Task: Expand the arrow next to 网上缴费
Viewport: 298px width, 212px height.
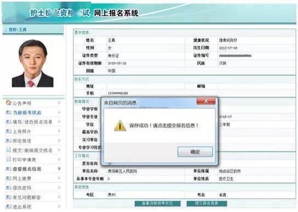Action: pyautogui.click(x=59, y=178)
